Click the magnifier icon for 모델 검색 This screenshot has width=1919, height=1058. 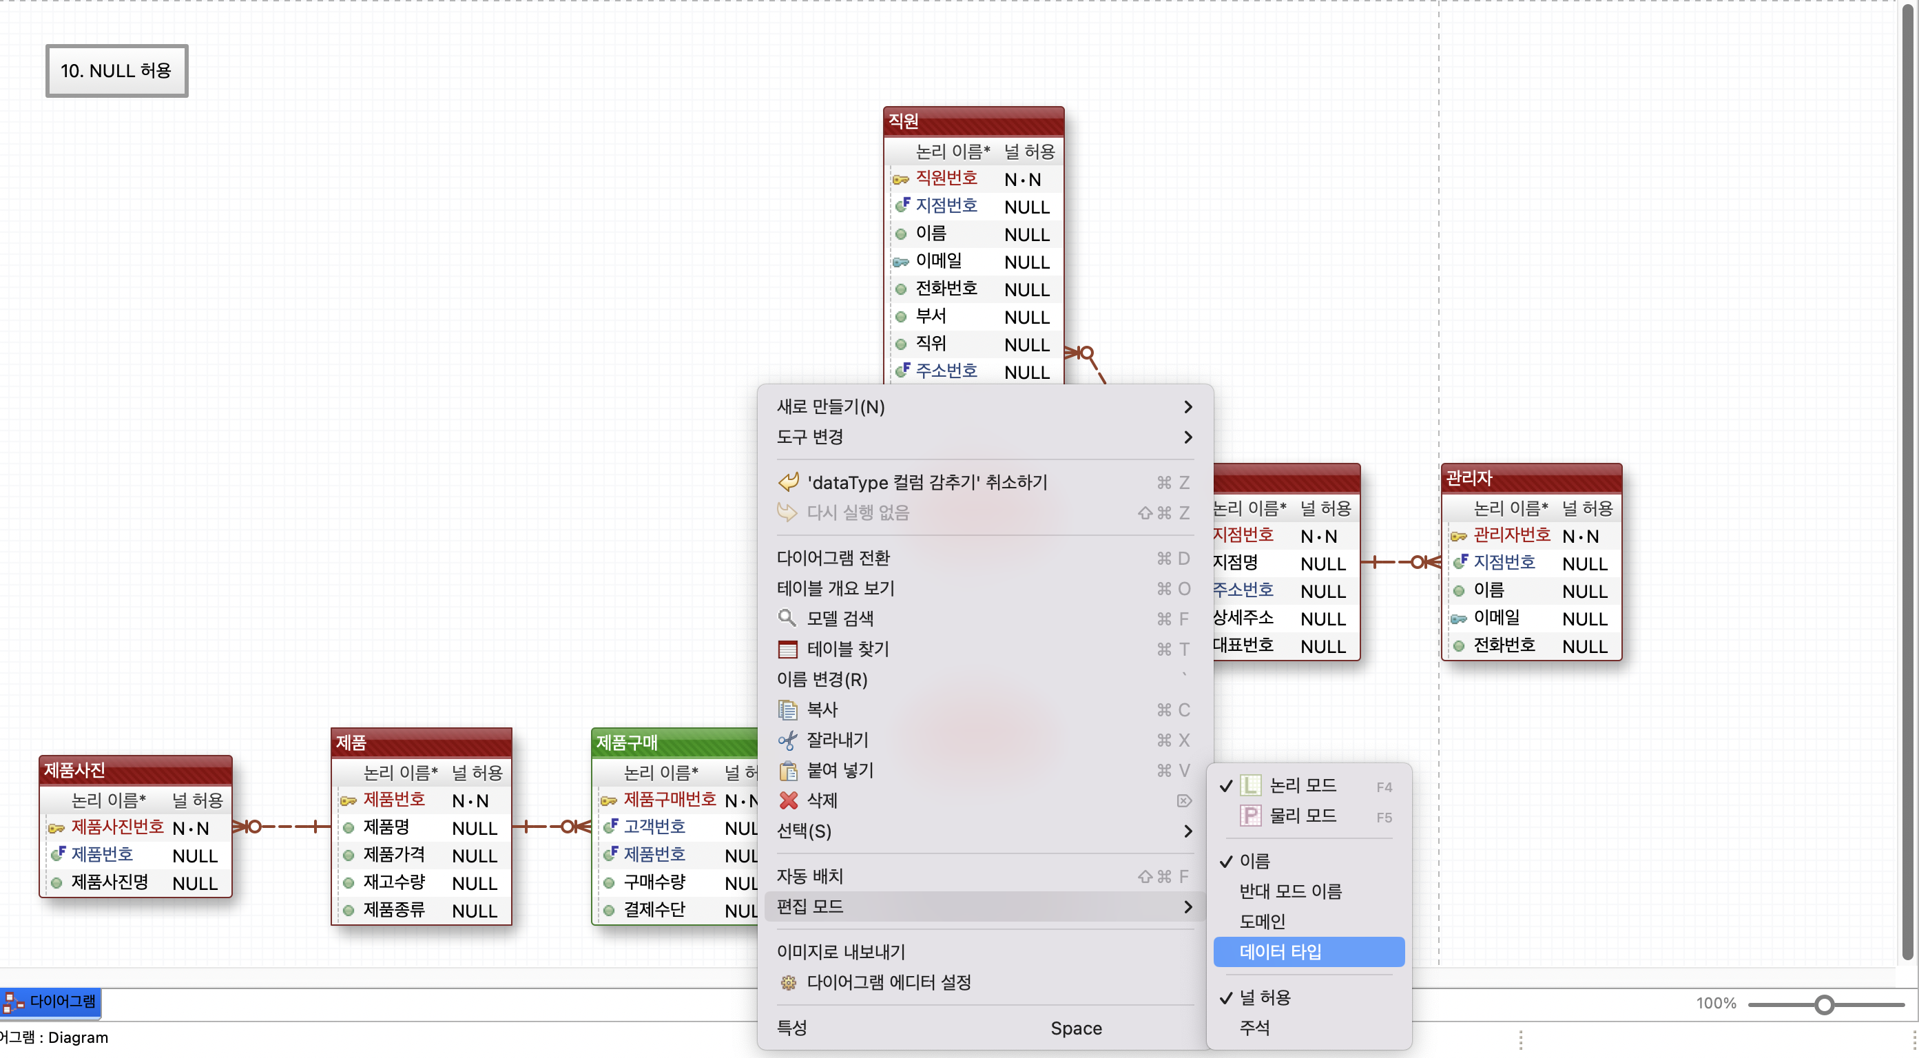(787, 618)
